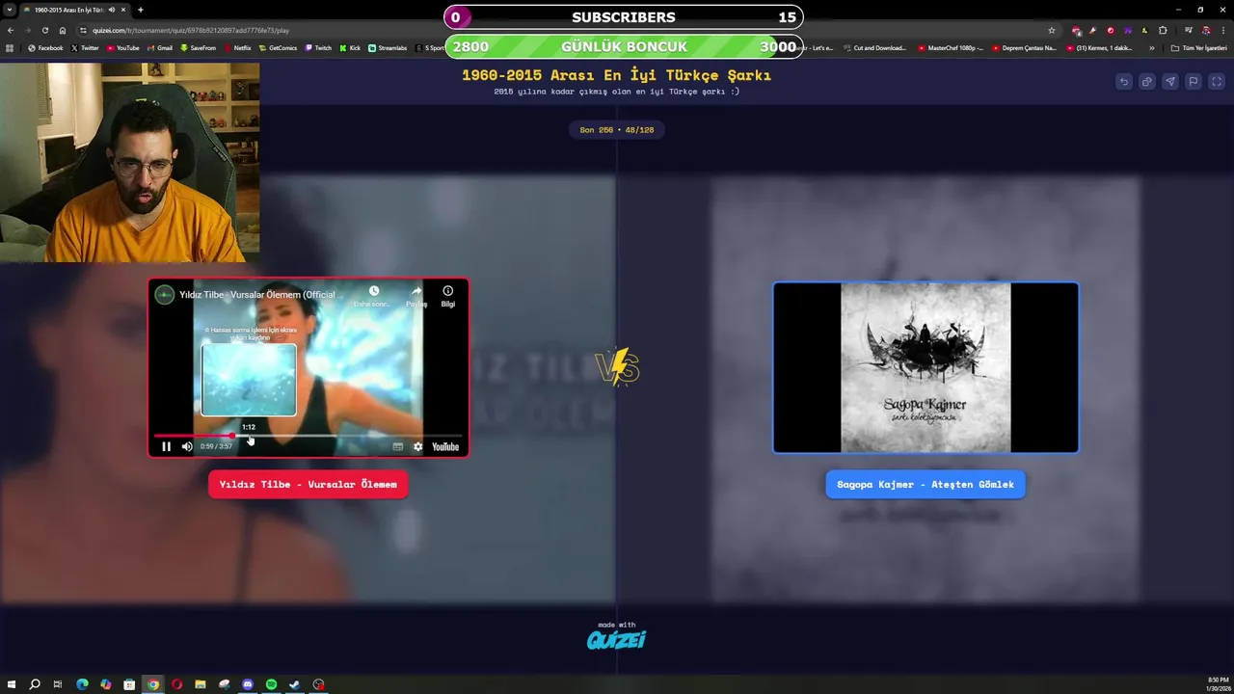The height and width of the screenshot is (694, 1234).
Task: Open the Cut and Download bookmark
Action: tap(874, 47)
